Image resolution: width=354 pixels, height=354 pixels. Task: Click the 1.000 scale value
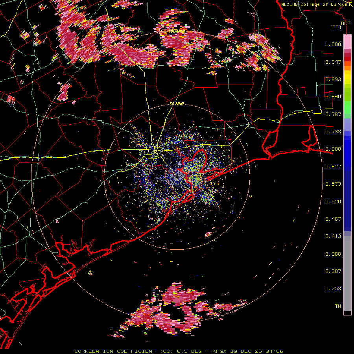click(333, 44)
